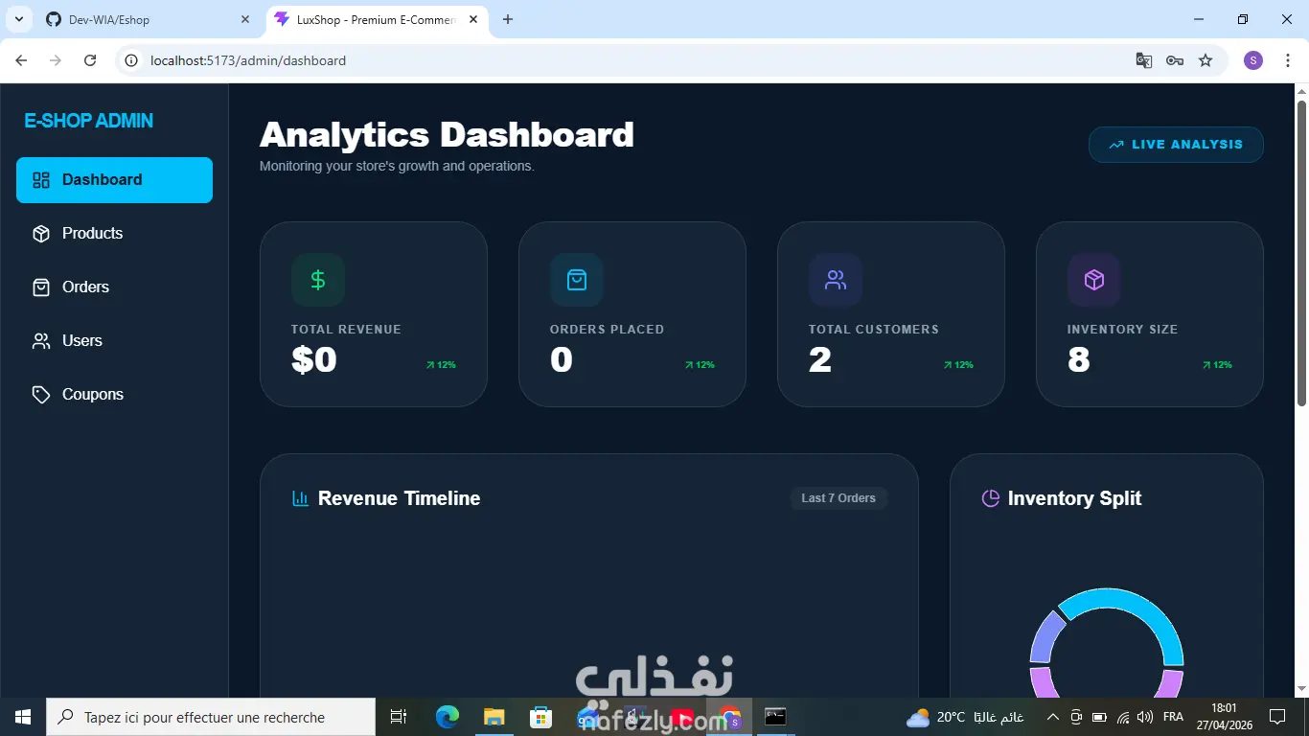Image resolution: width=1309 pixels, height=736 pixels.
Task: Click the people icon on Total Customers card
Action: click(836, 280)
